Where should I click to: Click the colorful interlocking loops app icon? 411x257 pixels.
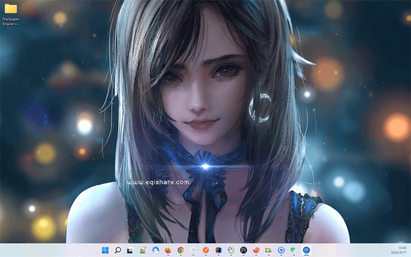[x=230, y=250]
